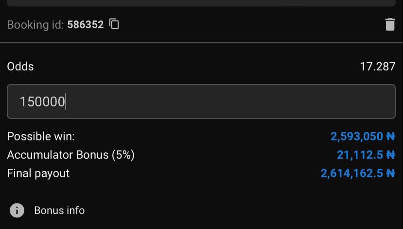Focus the stake field showing 150000
This screenshot has height=229, width=403.
coord(201,101)
